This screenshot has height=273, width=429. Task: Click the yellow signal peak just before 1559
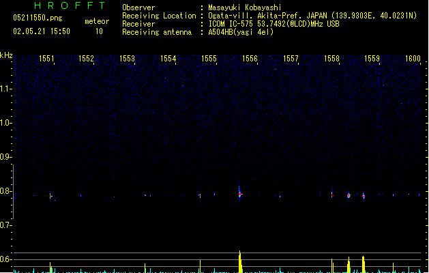[364, 265]
